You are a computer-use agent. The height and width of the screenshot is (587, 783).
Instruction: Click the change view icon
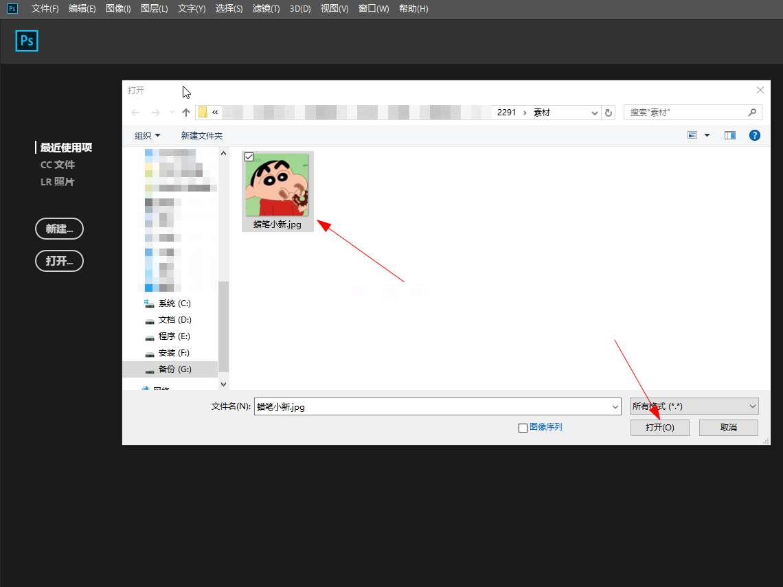pyautogui.click(x=692, y=136)
